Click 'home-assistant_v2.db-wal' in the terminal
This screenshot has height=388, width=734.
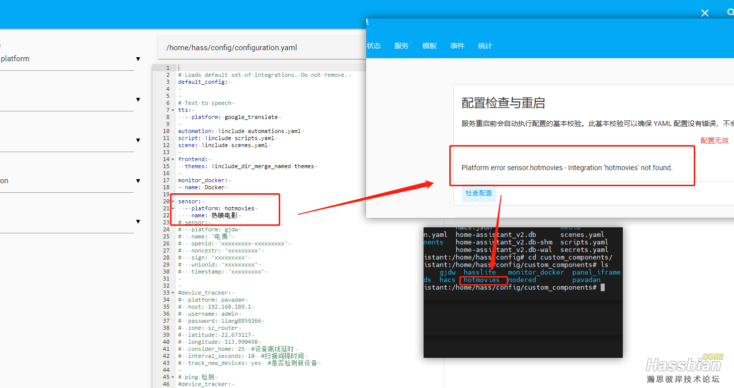click(x=504, y=249)
